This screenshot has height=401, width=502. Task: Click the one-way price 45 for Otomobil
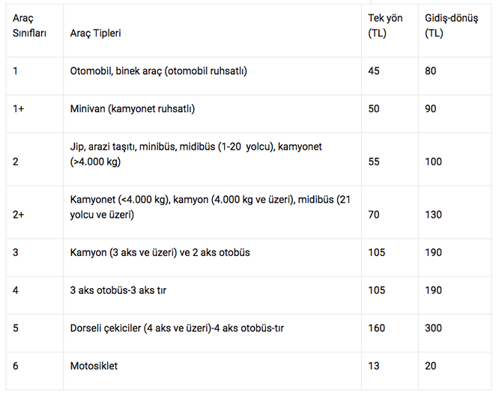[374, 71]
